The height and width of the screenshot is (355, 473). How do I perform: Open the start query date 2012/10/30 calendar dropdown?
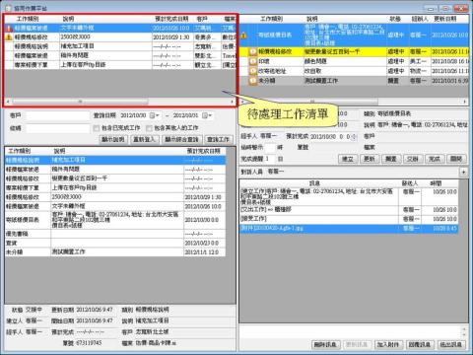(x=154, y=115)
